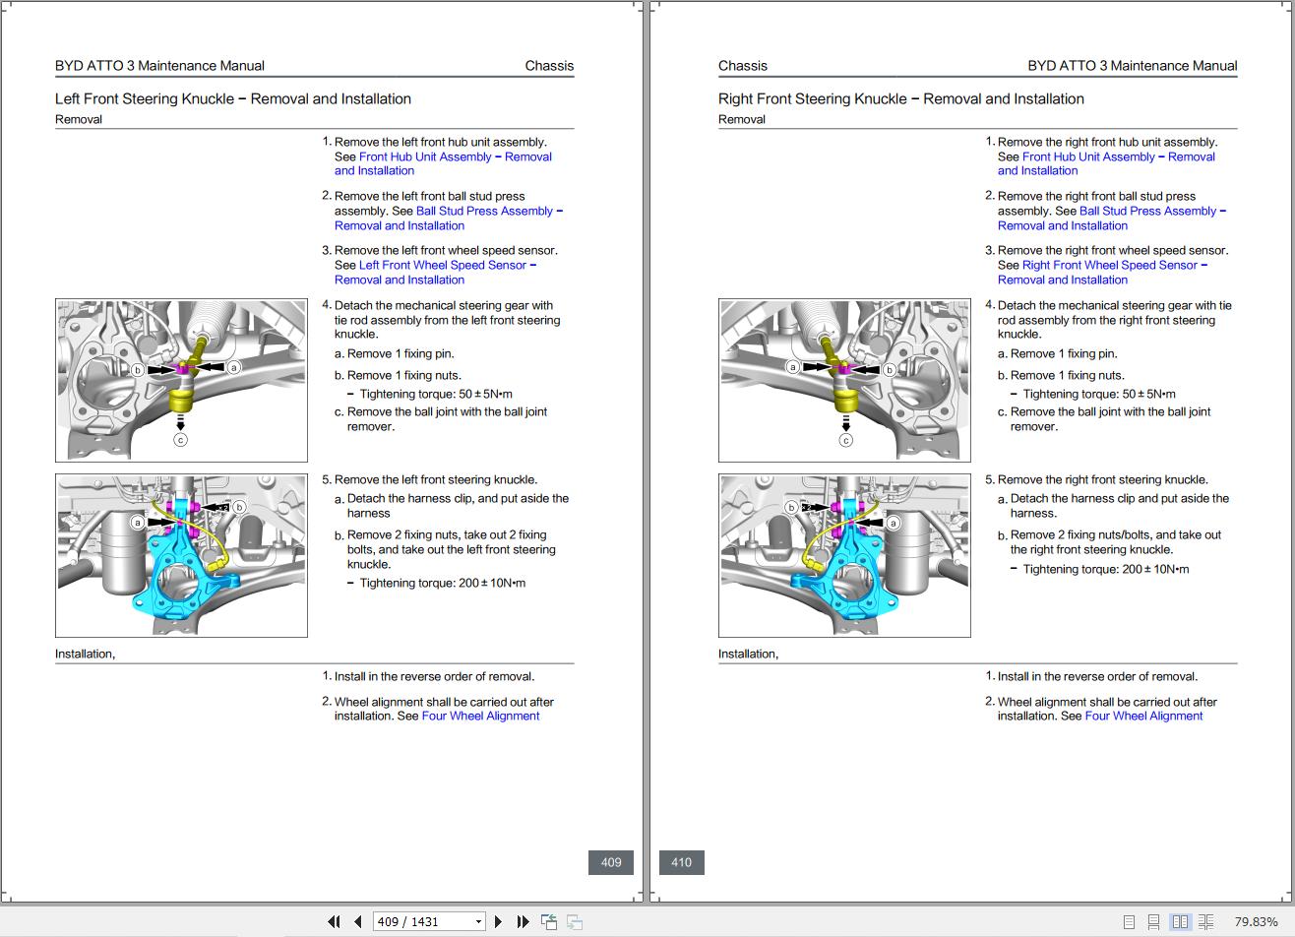
Task: Click the 50 ± 5N•m torque text on right page
Action: pos(1099,394)
